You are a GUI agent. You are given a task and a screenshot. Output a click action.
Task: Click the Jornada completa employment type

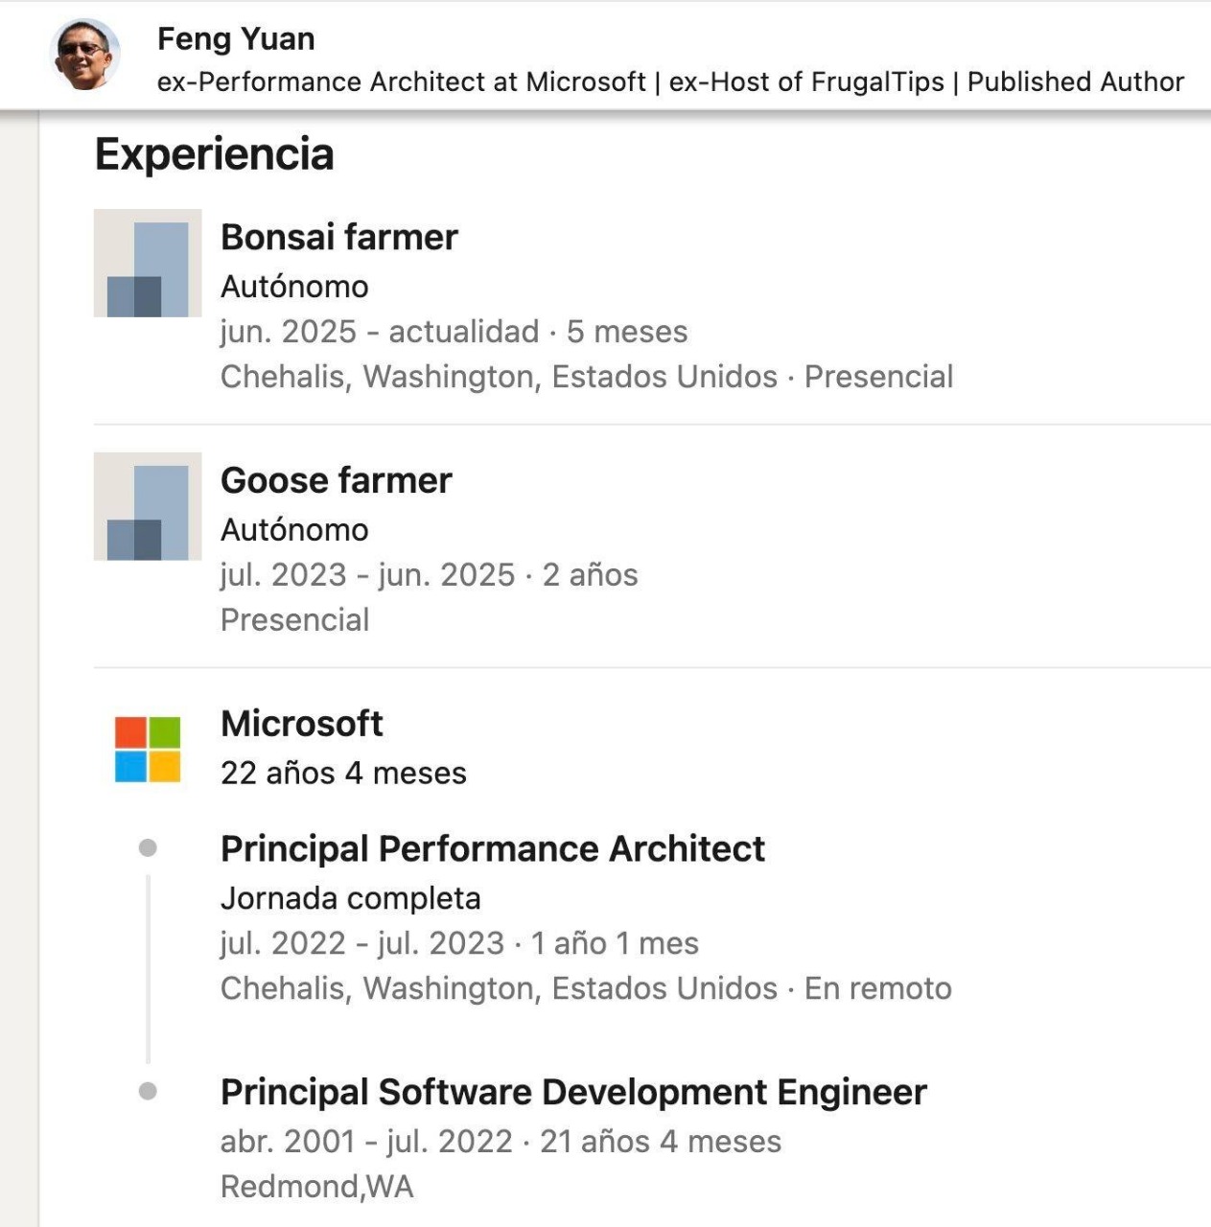tap(350, 898)
